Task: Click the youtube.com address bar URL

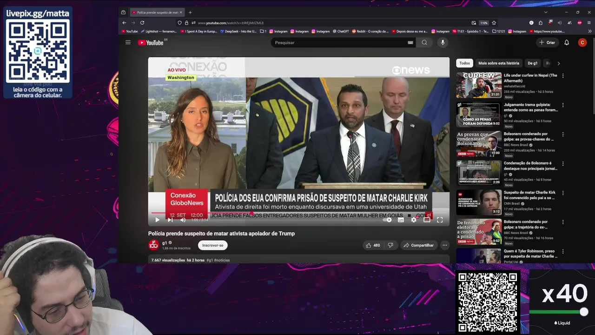Action: pyautogui.click(x=231, y=23)
